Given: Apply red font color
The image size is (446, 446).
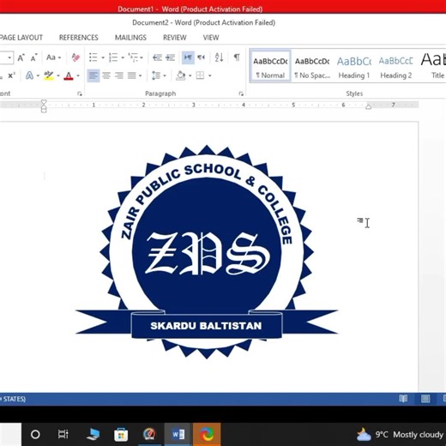Looking at the screenshot, I should click(x=69, y=75).
